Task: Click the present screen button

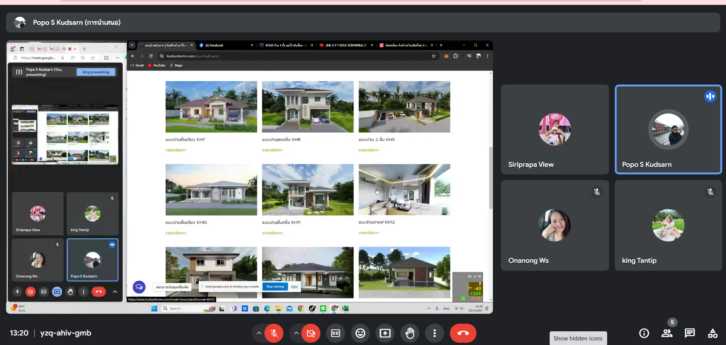Action: 385,333
